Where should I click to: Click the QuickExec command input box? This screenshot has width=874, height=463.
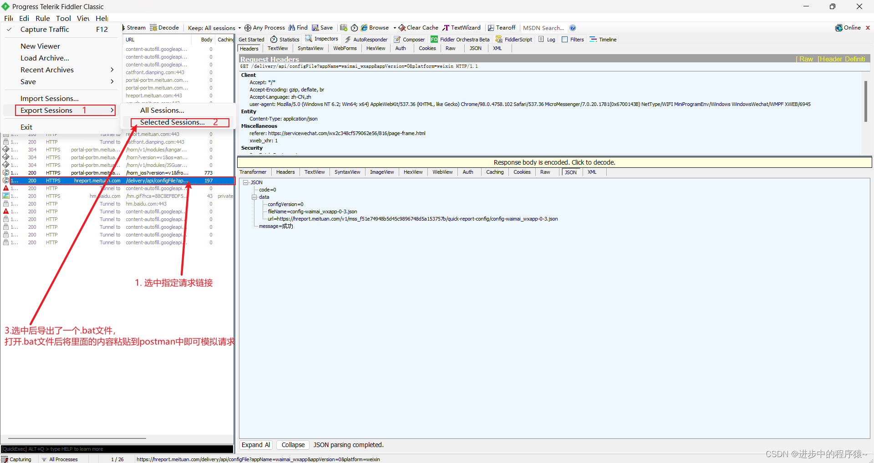tap(117, 449)
